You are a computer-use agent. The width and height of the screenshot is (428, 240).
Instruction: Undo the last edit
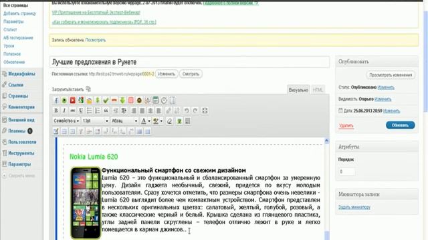tap(187, 111)
